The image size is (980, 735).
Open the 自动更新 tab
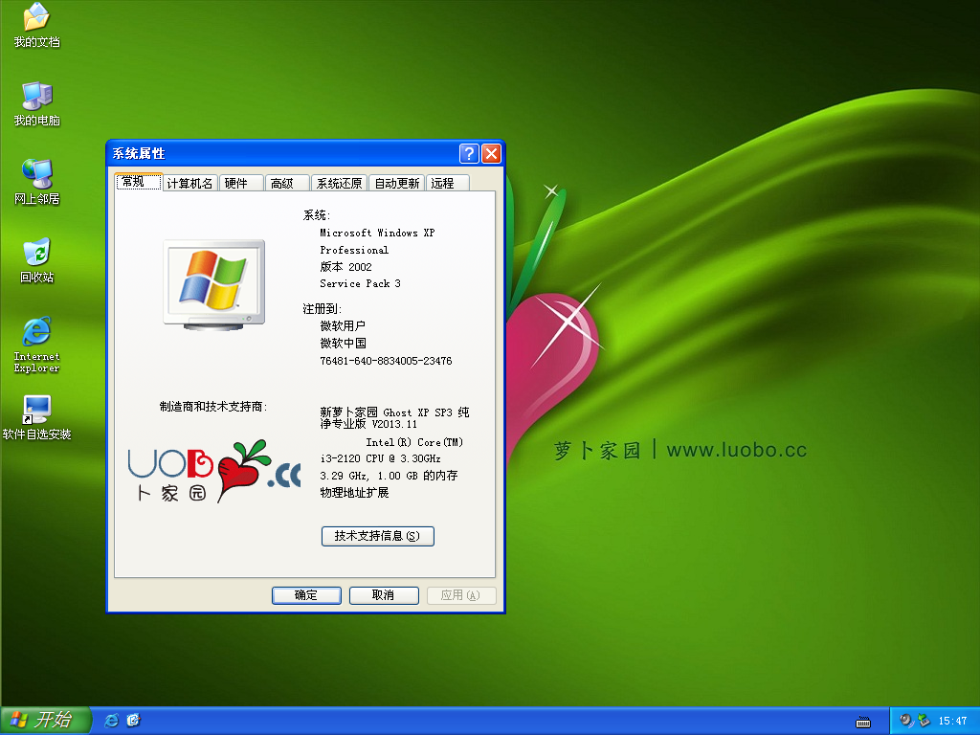pos(396,182)
